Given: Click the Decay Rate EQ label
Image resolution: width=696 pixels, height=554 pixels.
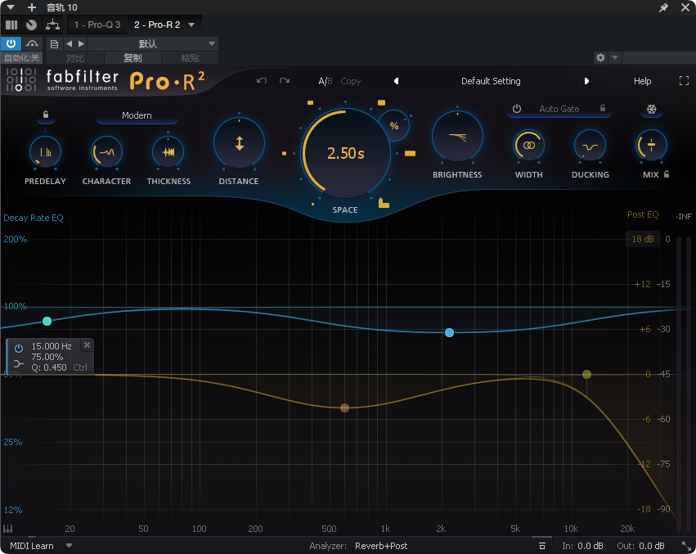Looking at the screenshot, I should click(x=34, y=218).
